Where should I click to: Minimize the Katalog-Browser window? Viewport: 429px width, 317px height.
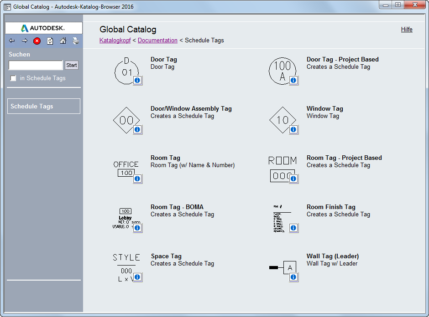tap(386, 5)
